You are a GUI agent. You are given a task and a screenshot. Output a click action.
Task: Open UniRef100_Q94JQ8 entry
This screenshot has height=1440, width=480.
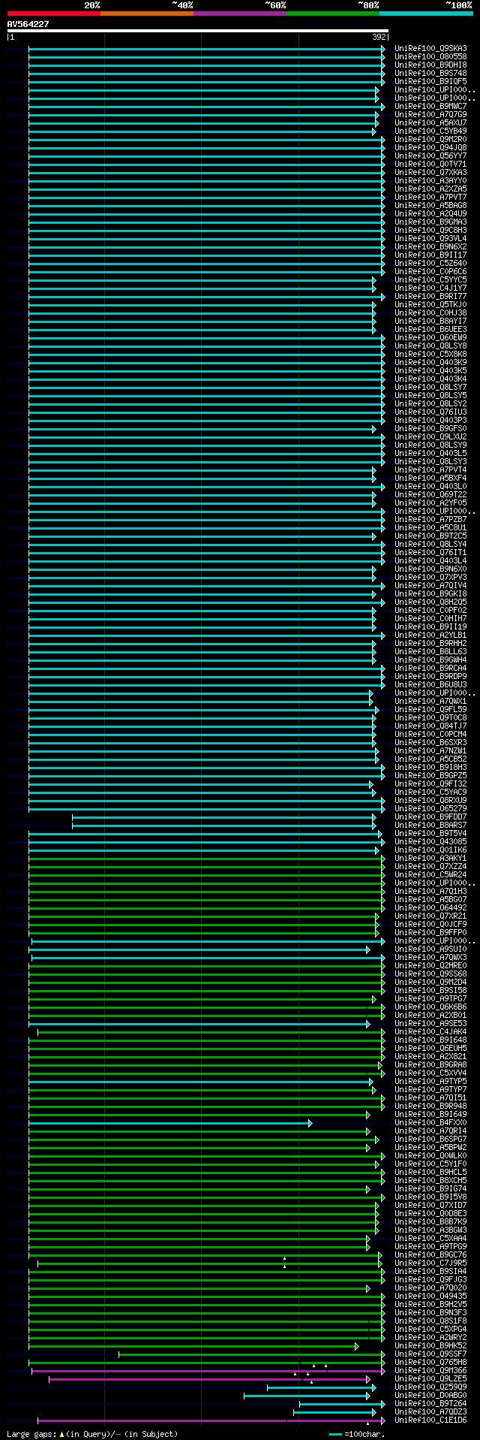430,147
